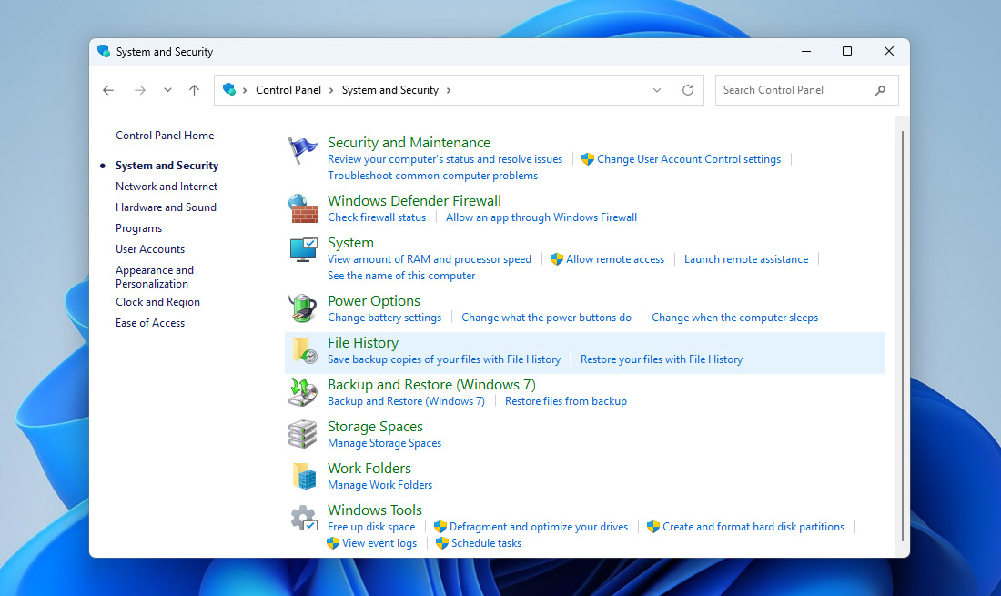This screenshot has width=1001, height=596.
Task: Select the Windows Defender Firewall brick wall icon
Action: [303, 207]
